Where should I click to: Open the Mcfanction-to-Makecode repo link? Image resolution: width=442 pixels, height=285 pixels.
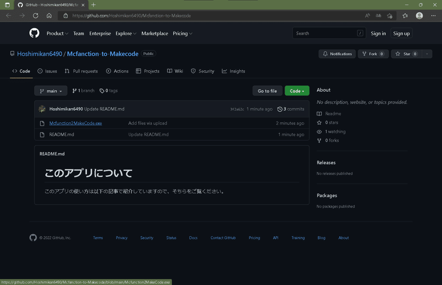coord(103,54)
